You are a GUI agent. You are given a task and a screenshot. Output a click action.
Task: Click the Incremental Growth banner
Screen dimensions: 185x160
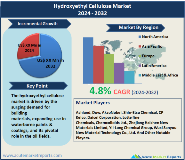(39, 24)
